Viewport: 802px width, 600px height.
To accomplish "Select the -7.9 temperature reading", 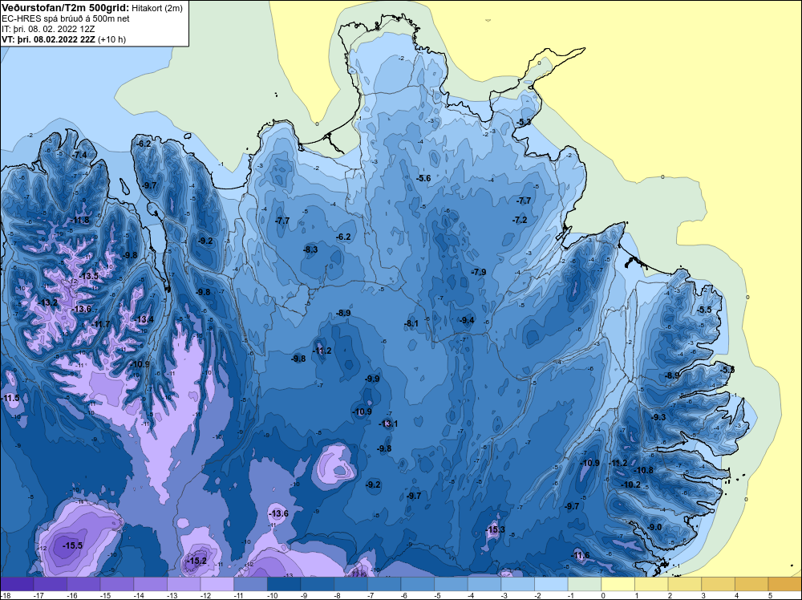I will (479, 272).
